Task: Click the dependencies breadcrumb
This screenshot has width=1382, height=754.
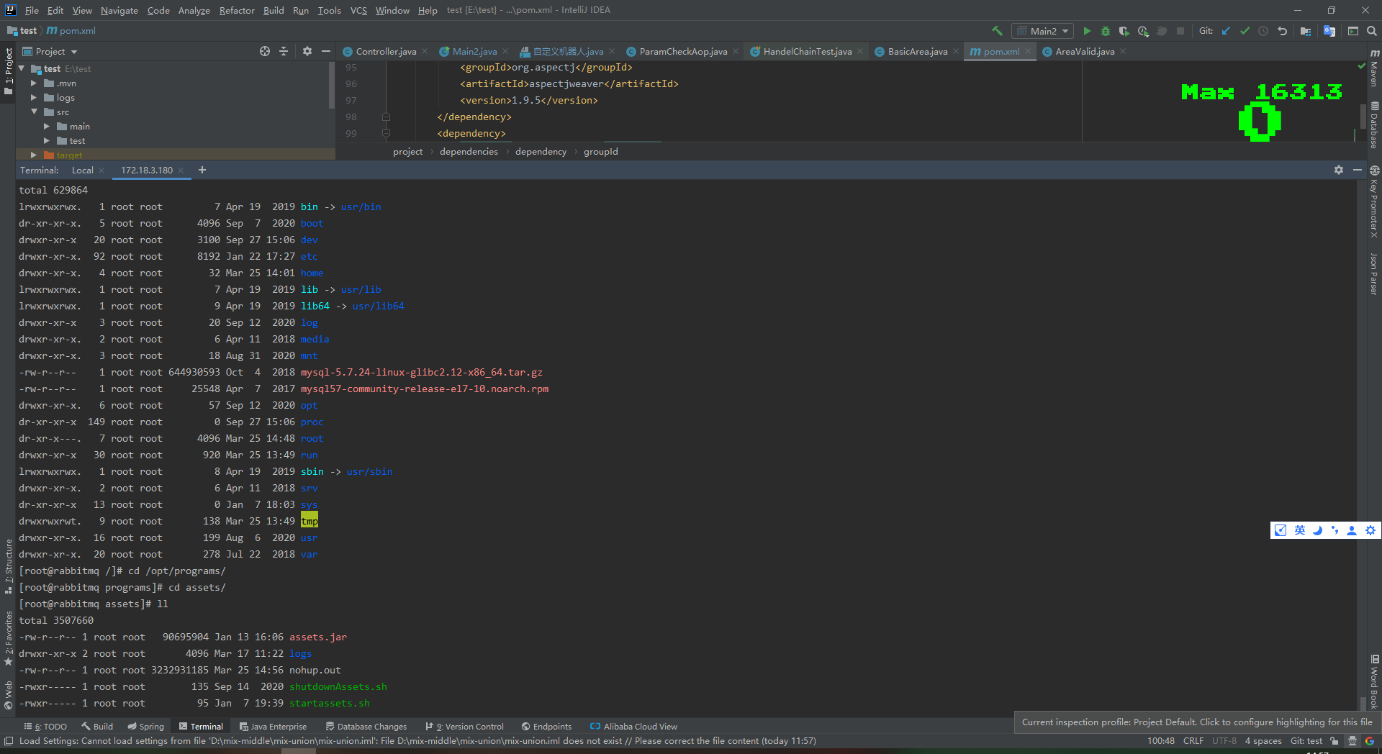Action: [x=469, y=152]
